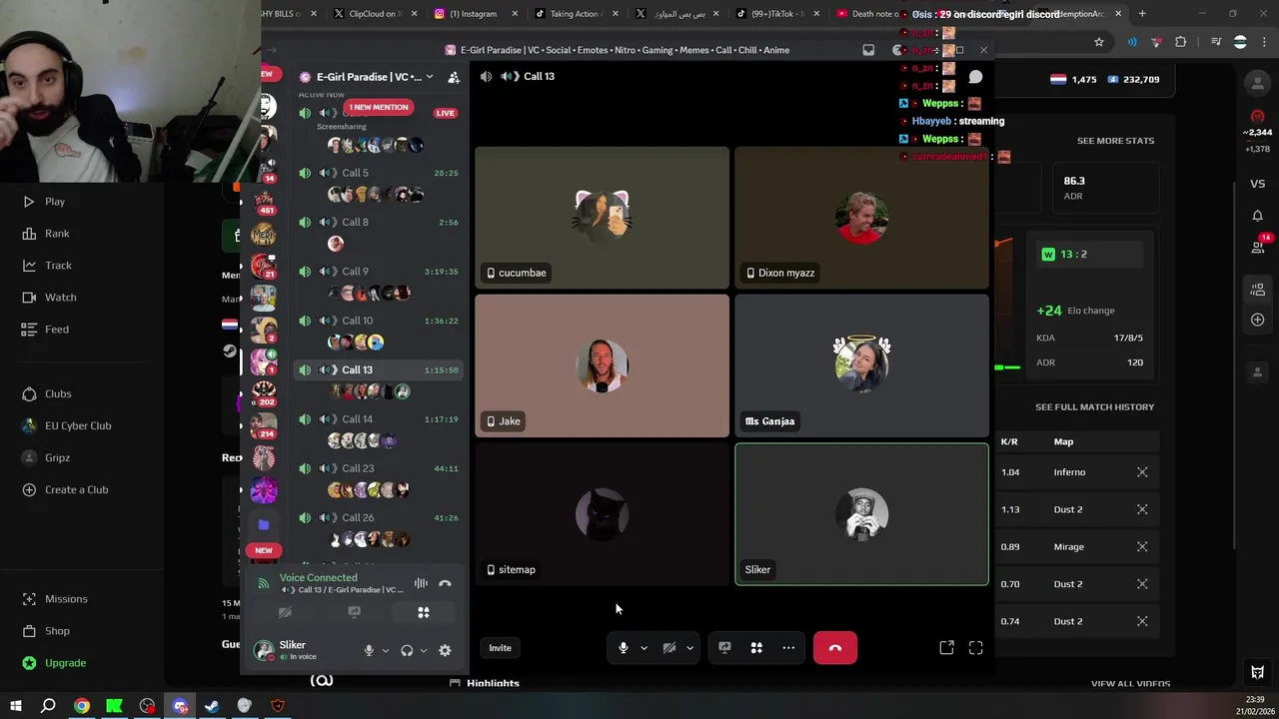Open Windows Start menu

15,706
